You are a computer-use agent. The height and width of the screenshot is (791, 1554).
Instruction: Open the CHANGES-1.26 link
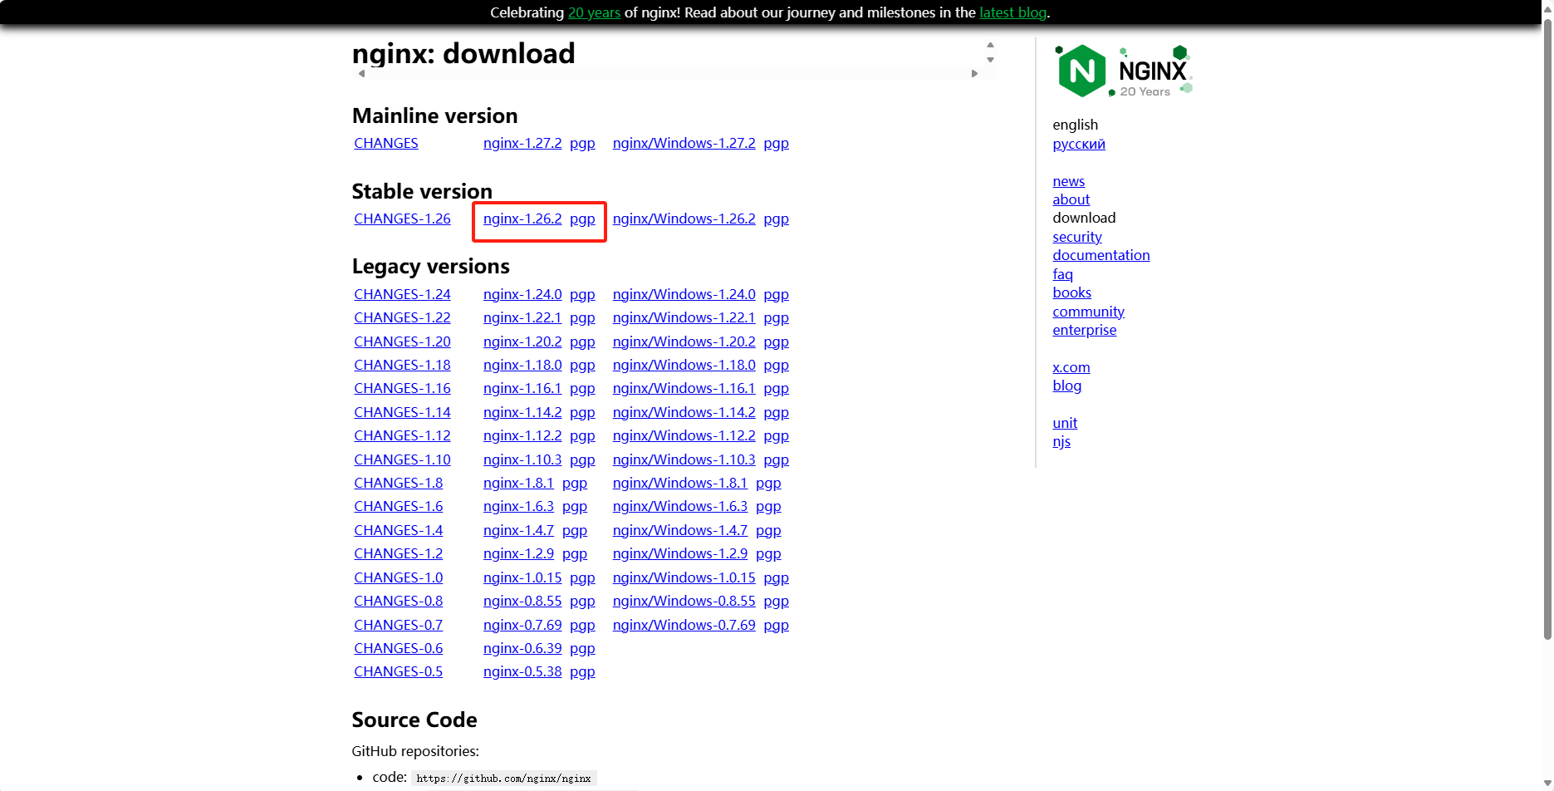(402, 219)
